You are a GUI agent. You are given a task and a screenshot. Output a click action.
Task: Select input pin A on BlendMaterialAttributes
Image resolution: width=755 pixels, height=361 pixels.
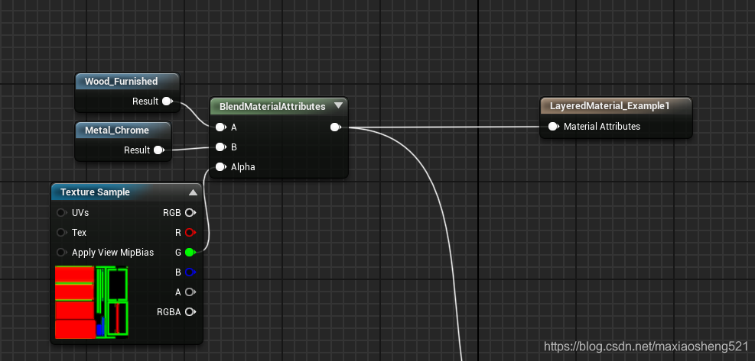point(220,127)
